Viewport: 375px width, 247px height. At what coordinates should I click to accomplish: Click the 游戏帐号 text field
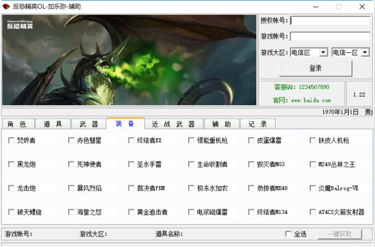(x=330, y=36)
